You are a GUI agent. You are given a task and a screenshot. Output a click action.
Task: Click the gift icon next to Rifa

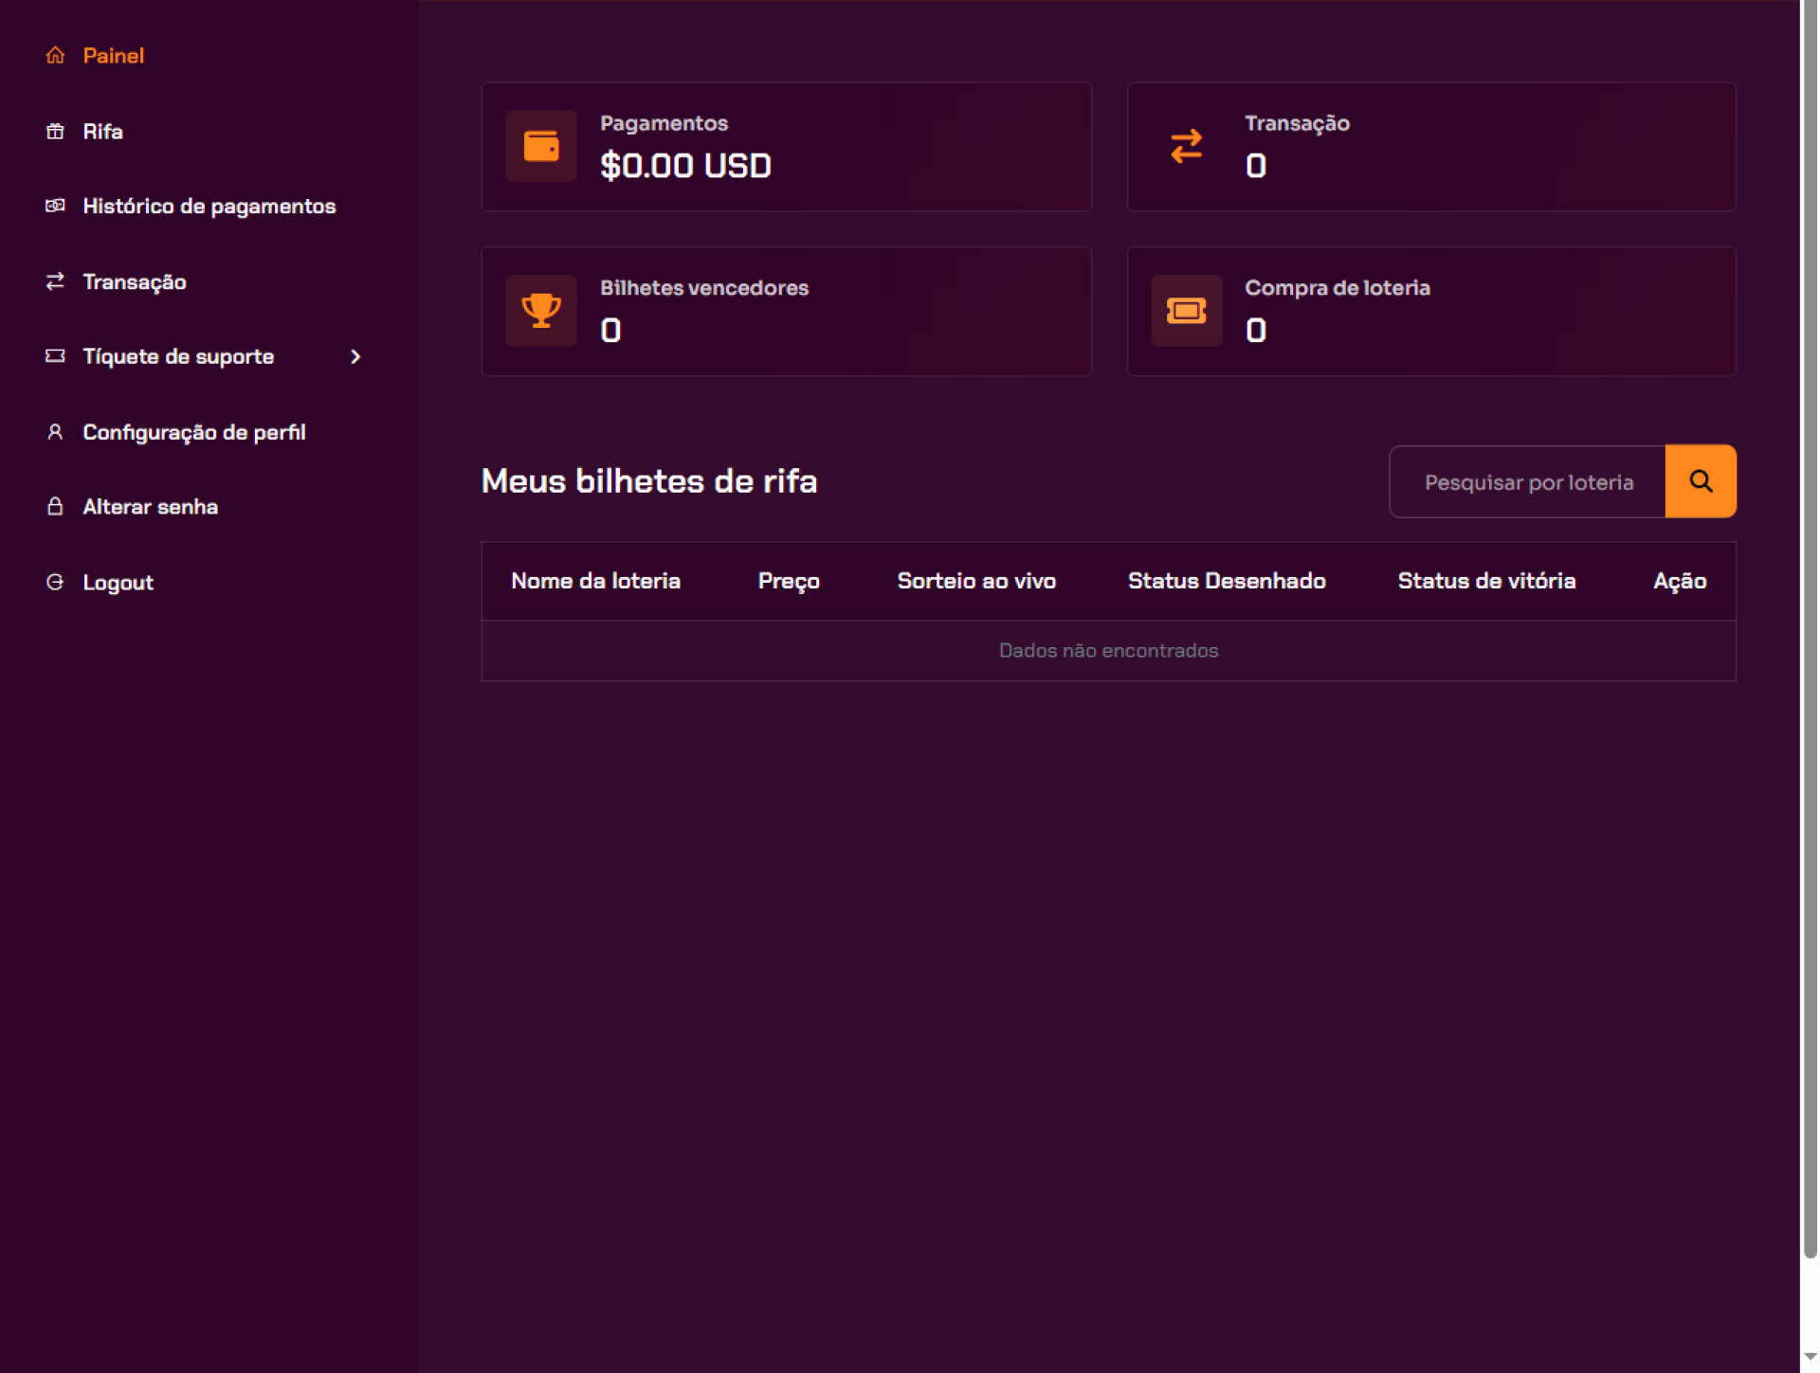pos(55,131)
